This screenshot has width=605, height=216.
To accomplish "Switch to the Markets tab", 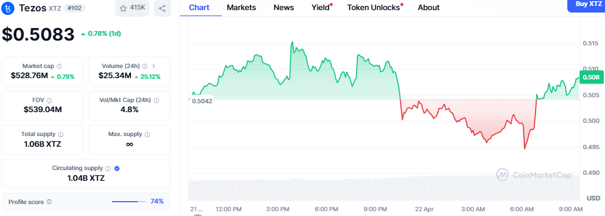I will (x=241, y=7).
